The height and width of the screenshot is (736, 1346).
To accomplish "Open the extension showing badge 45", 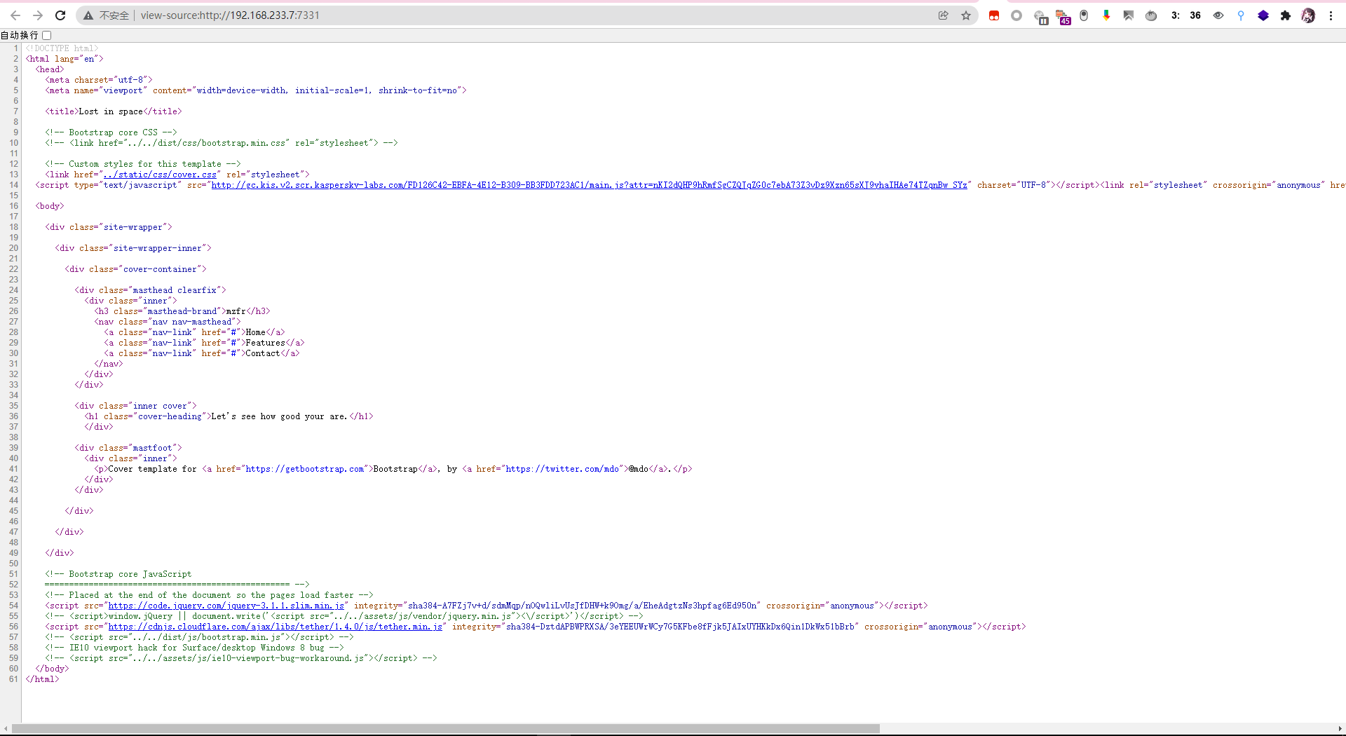I will pyautogui.click(x=1063, y=17).
